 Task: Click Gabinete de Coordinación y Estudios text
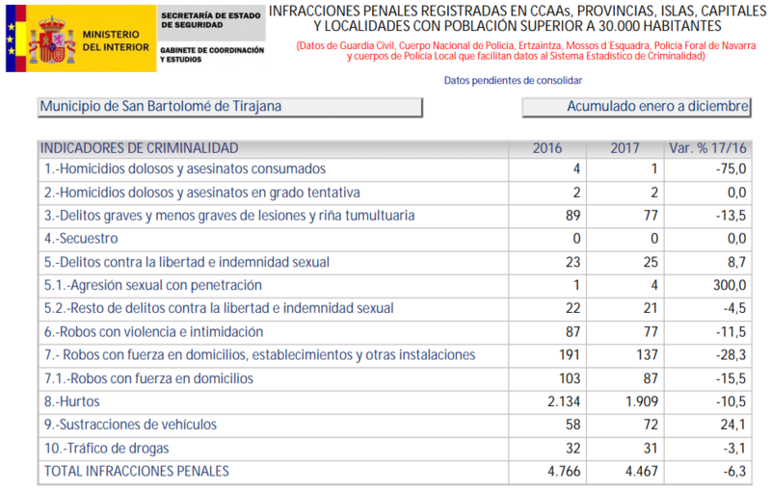(x=211, y=55)
